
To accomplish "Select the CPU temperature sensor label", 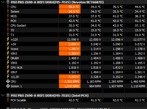I will click(13, 7).
